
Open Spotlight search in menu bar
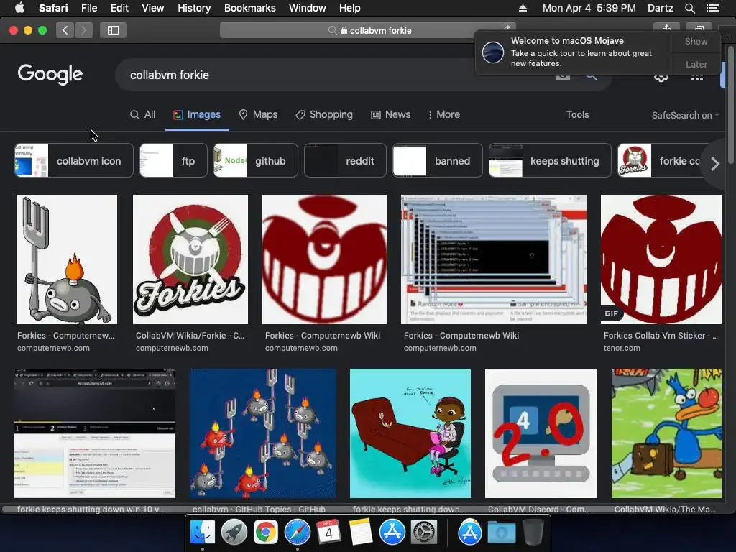[x=689, y=8]
